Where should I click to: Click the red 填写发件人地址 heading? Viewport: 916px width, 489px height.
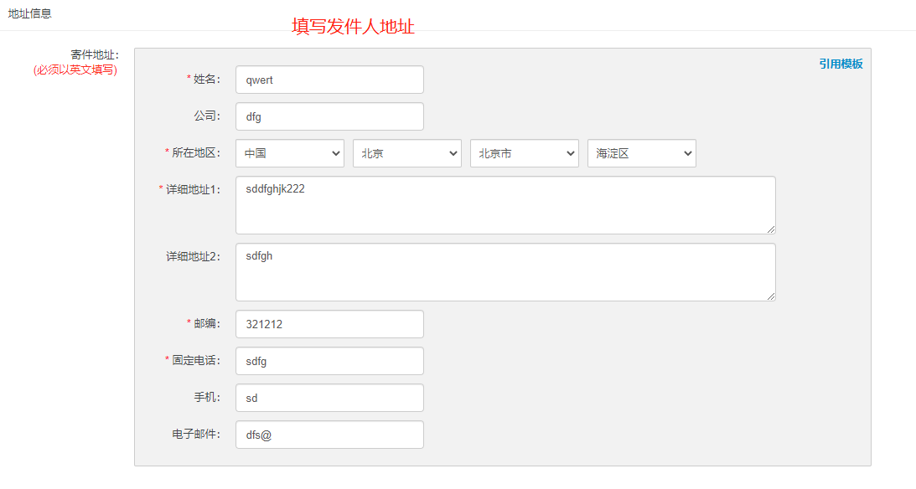coord(353,27)
